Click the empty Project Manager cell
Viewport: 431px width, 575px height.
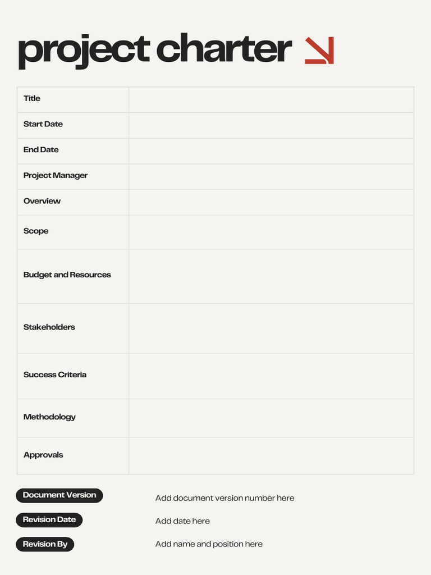pos(271,177)
